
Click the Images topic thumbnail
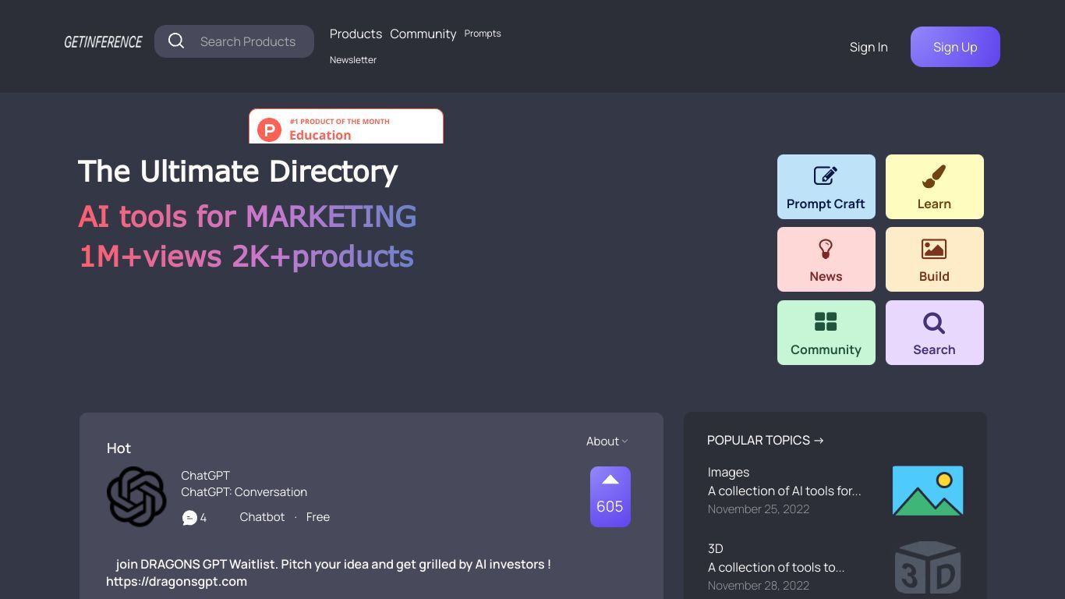(x=928, y=491)
